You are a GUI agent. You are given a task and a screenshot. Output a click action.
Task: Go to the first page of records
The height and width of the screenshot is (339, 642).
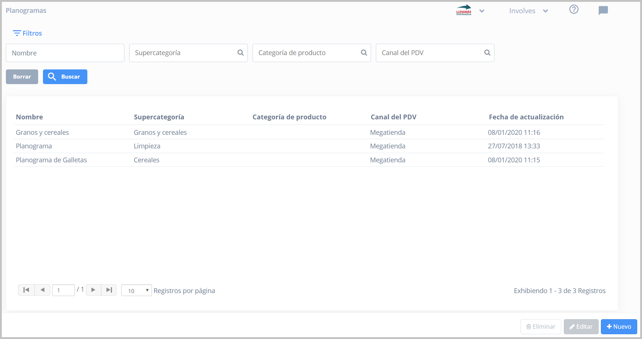pos(26,290)
